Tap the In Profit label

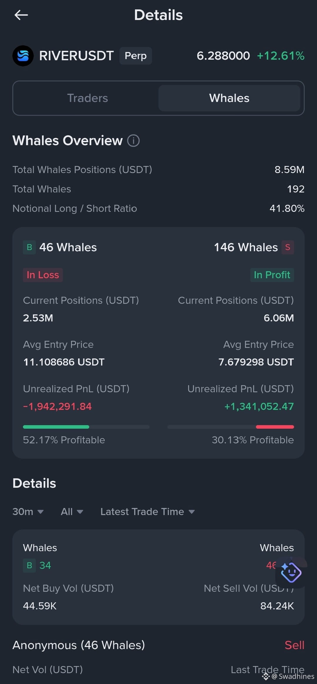coord(272,275)
